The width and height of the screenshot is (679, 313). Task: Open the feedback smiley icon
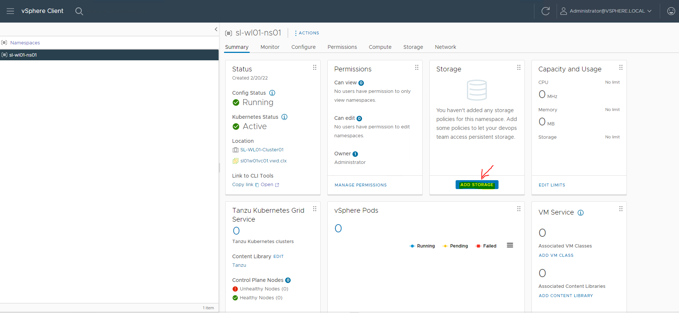[x=671, y=11]
